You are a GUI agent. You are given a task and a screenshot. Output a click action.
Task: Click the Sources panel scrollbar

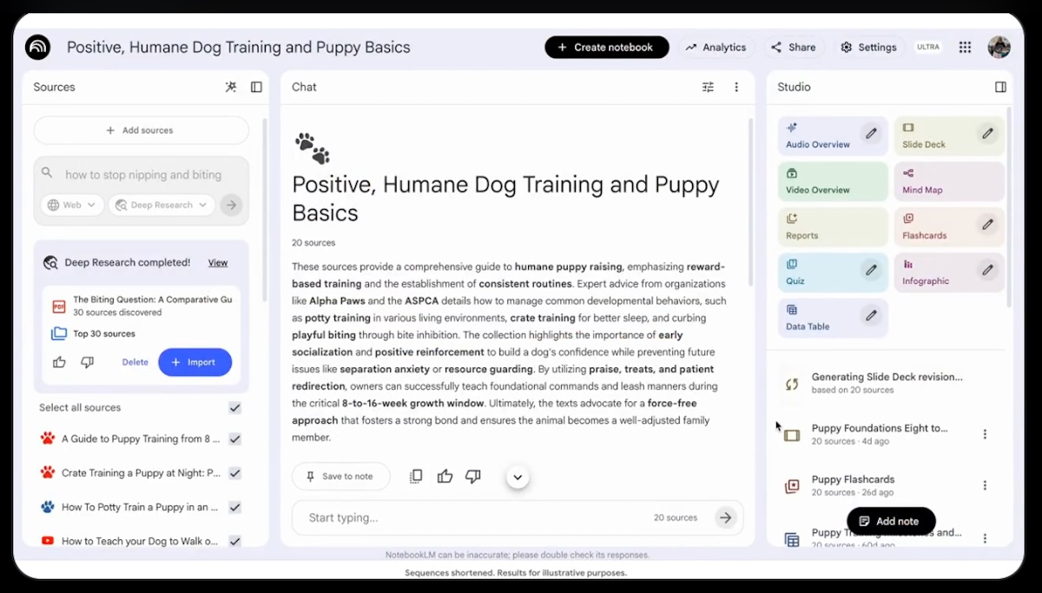click(x=264, y=208)
